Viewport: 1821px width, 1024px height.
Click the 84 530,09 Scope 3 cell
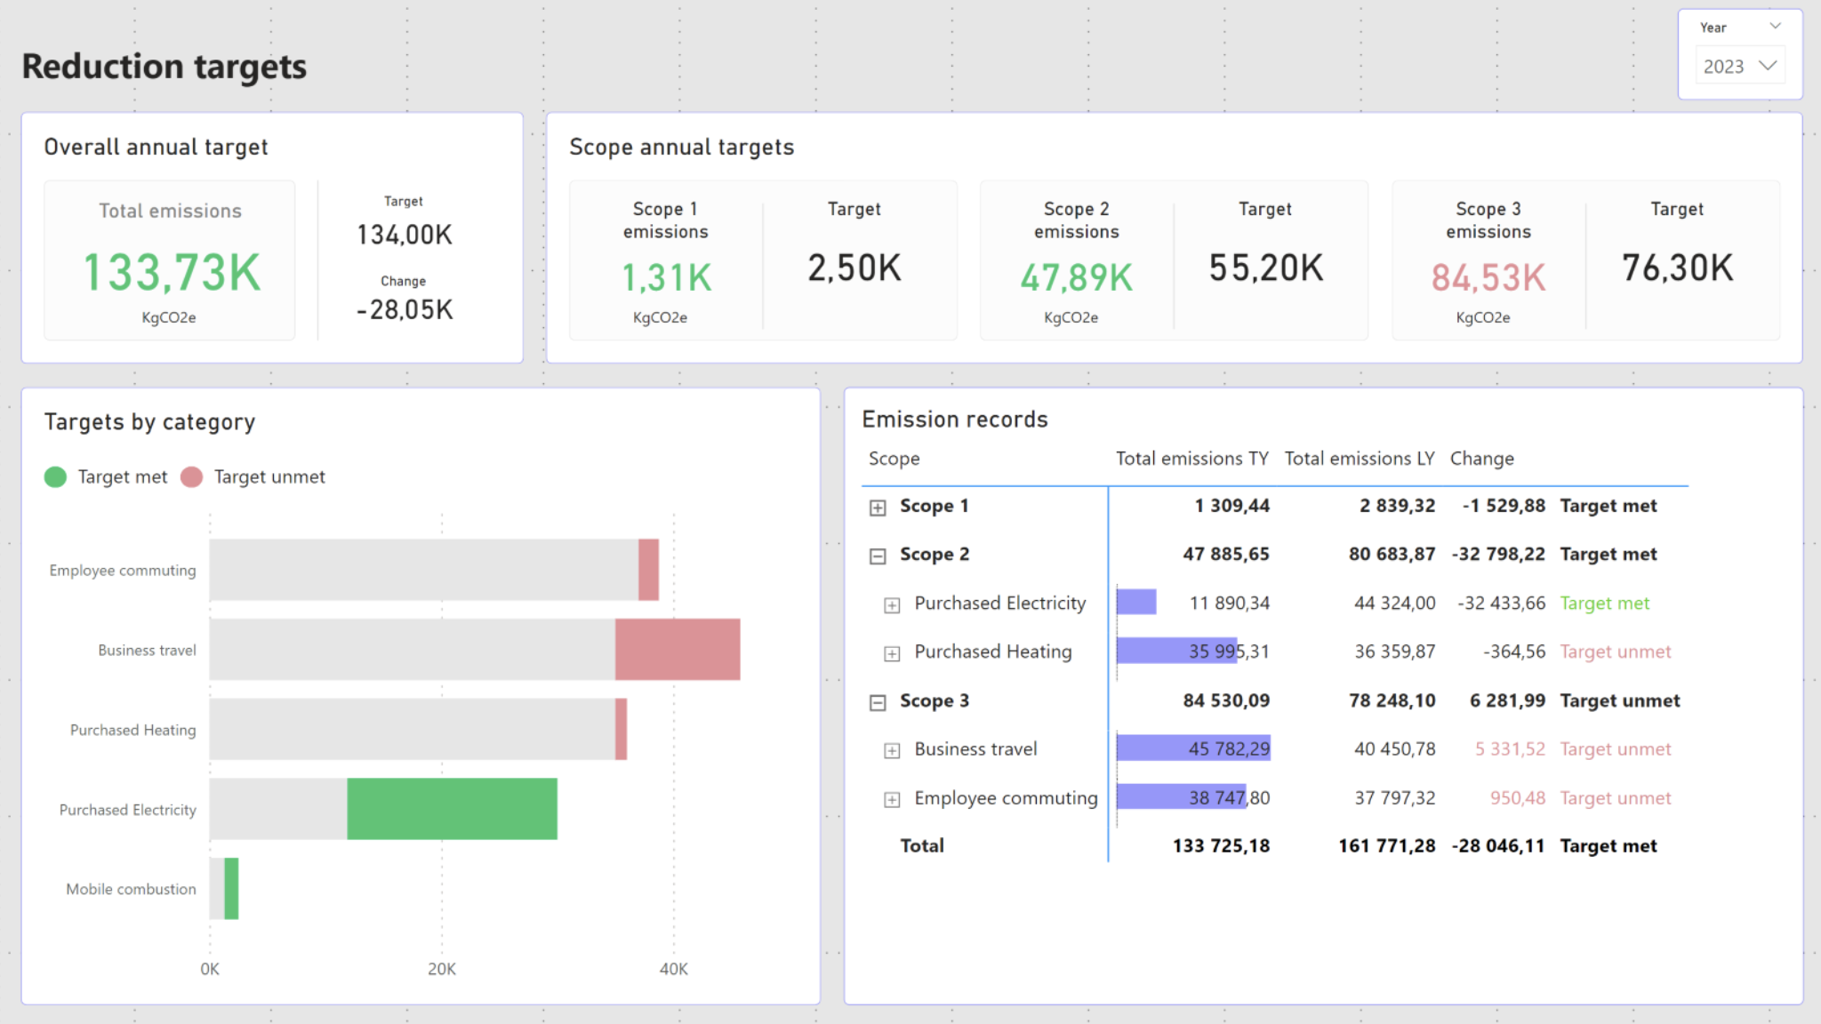pos(1226,700)
